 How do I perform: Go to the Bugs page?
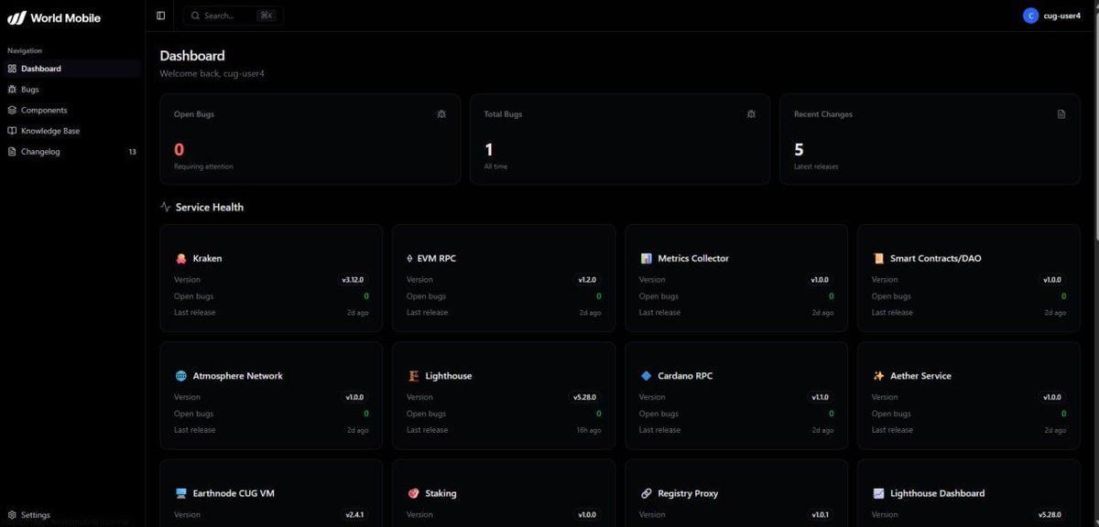(71, 90)
